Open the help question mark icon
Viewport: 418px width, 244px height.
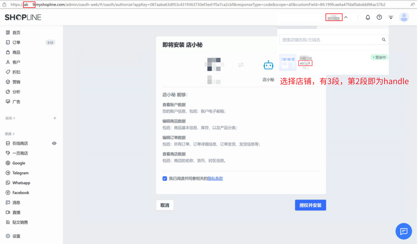pos(379,17)
